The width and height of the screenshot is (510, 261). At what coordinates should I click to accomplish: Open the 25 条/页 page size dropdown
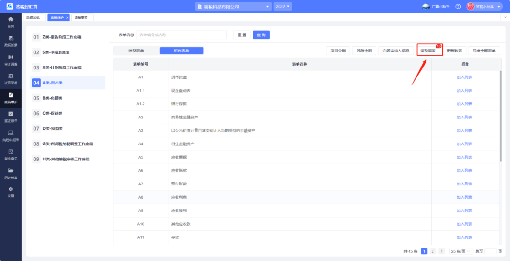[x=461, y=251]
